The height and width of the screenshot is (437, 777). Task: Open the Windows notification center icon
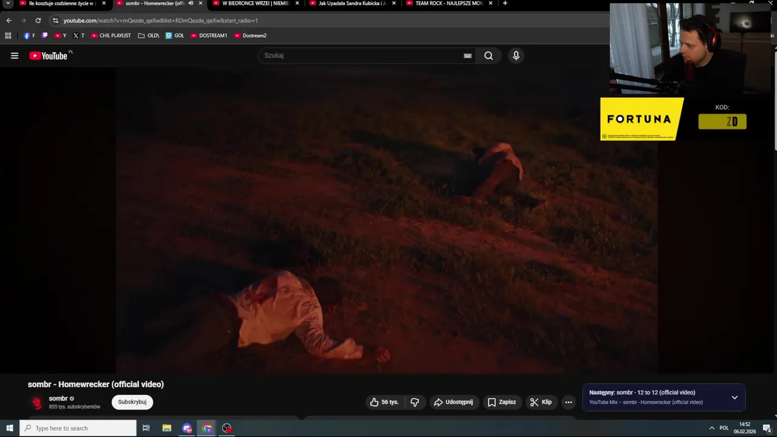coord(767,428)
